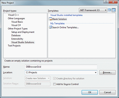Click the template description status text
The image size is (119, 98).
coord(29,61)
